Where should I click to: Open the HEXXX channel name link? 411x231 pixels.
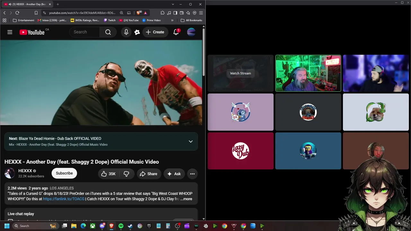pos(25,171)
